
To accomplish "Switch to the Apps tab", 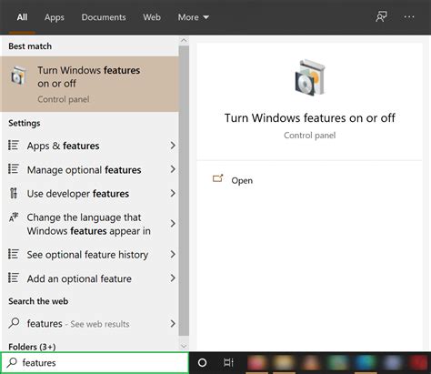I will tap(55, 17).
